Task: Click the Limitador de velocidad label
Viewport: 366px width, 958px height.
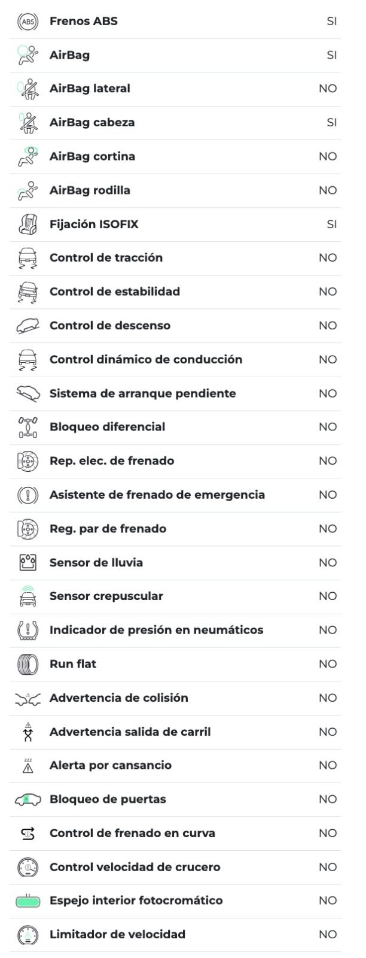Action: pyautogui.click(x=117, y=935)
